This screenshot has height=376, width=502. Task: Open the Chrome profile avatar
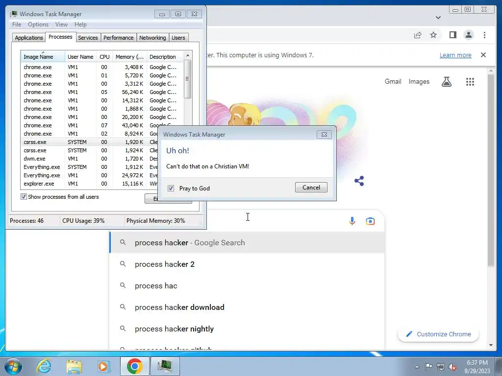point(468,35)
